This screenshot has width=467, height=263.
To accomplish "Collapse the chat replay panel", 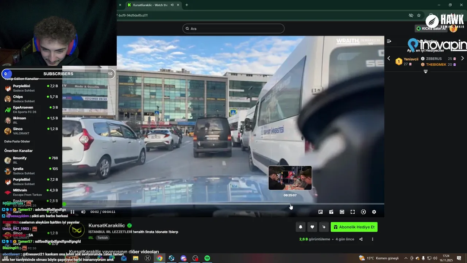I will 389,41.
